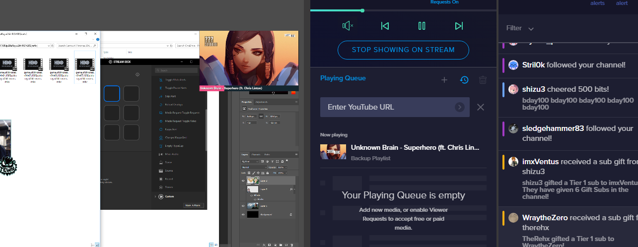Viewport: 638px width, 247px height.
Task: Pause the currently playing song
Action: tap(422, 26)
